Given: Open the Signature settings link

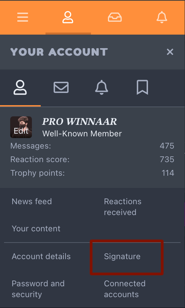Looking at the screenshot, I should [122, 256].
